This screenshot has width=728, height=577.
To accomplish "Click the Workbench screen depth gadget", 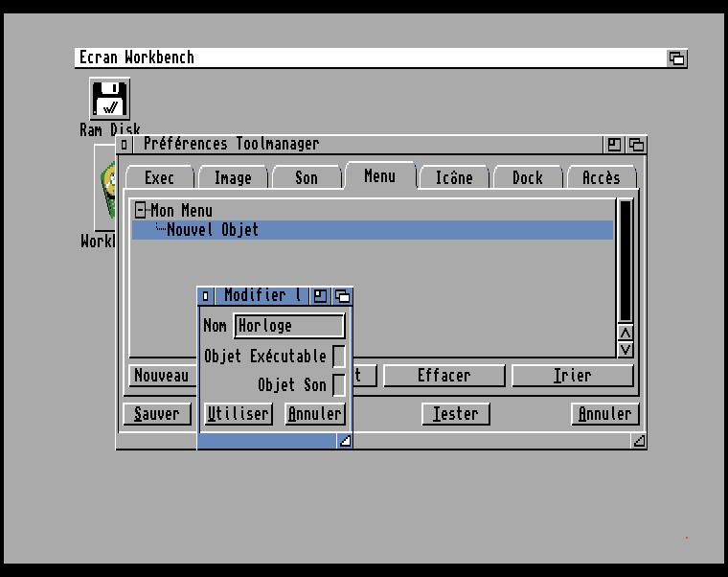I will [676, 58].
